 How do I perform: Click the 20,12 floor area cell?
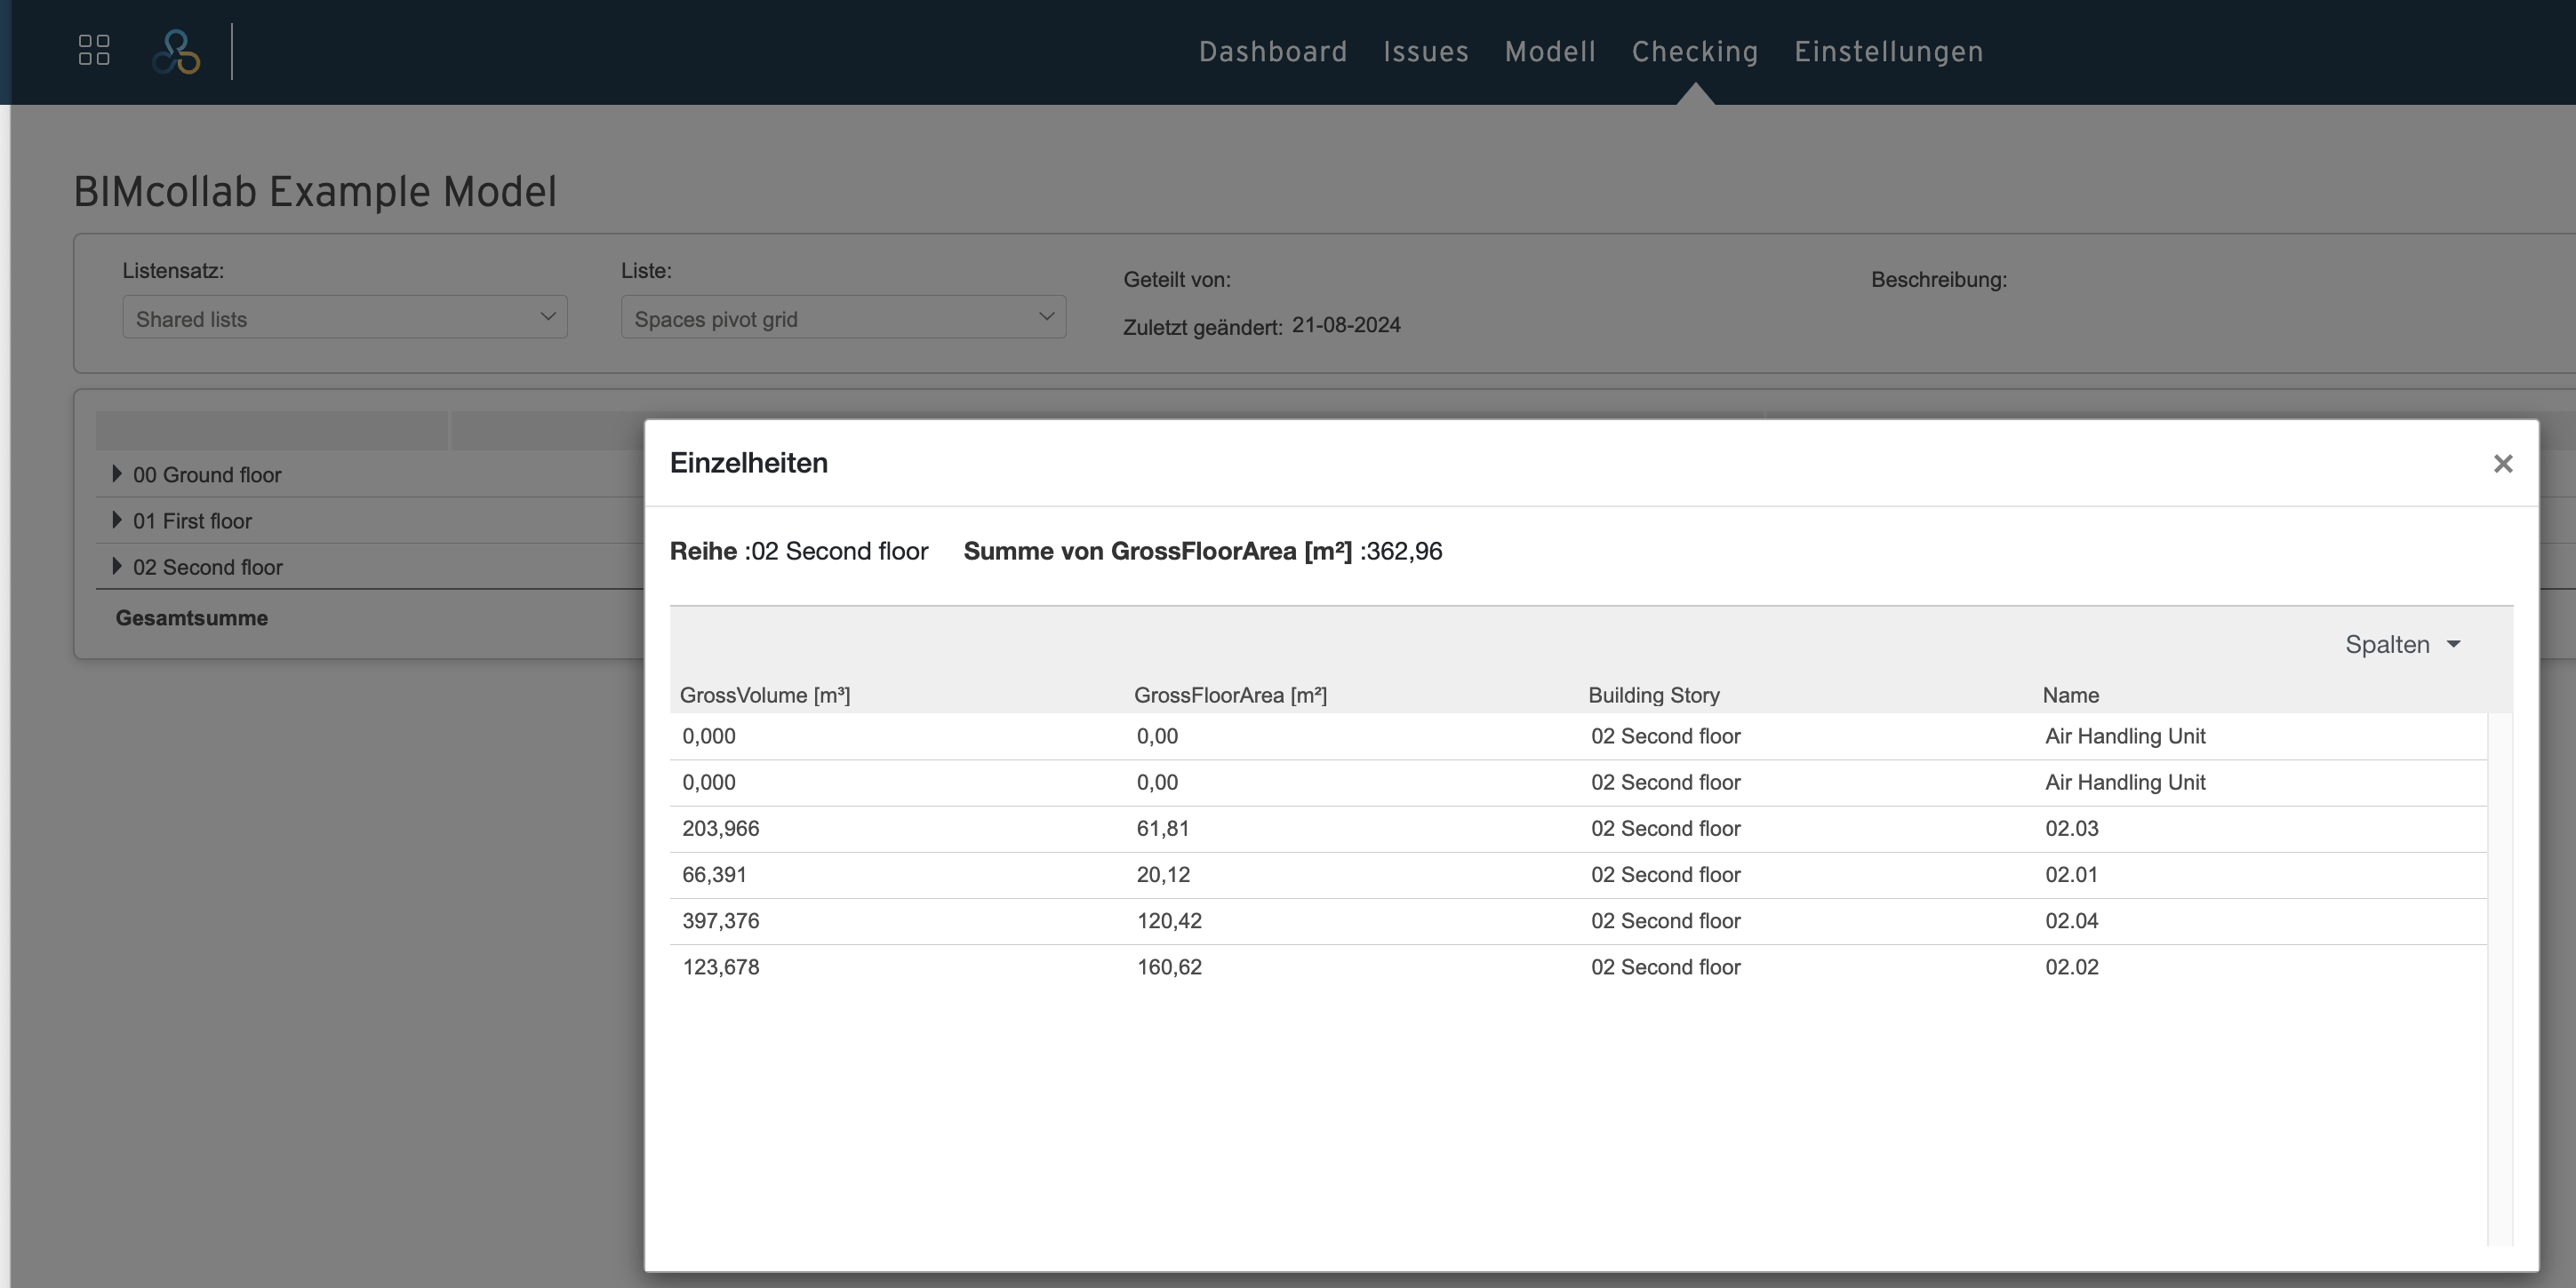click(1163, 874)
